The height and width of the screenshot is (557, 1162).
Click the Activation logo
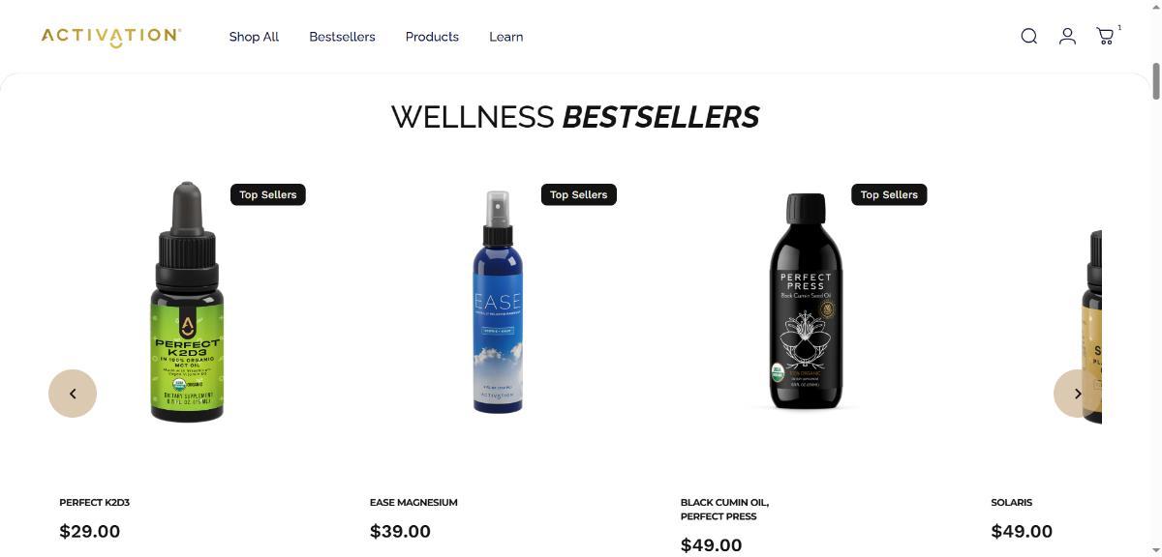111,37
